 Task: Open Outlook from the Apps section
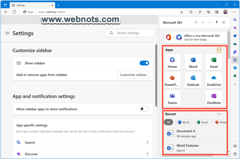[x=193, y=80]
